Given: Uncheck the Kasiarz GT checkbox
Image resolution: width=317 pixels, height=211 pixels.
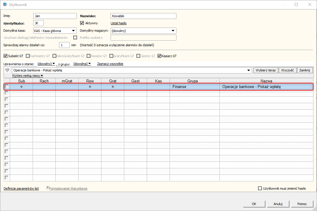Looking at the screenshot, I should 159,56.
